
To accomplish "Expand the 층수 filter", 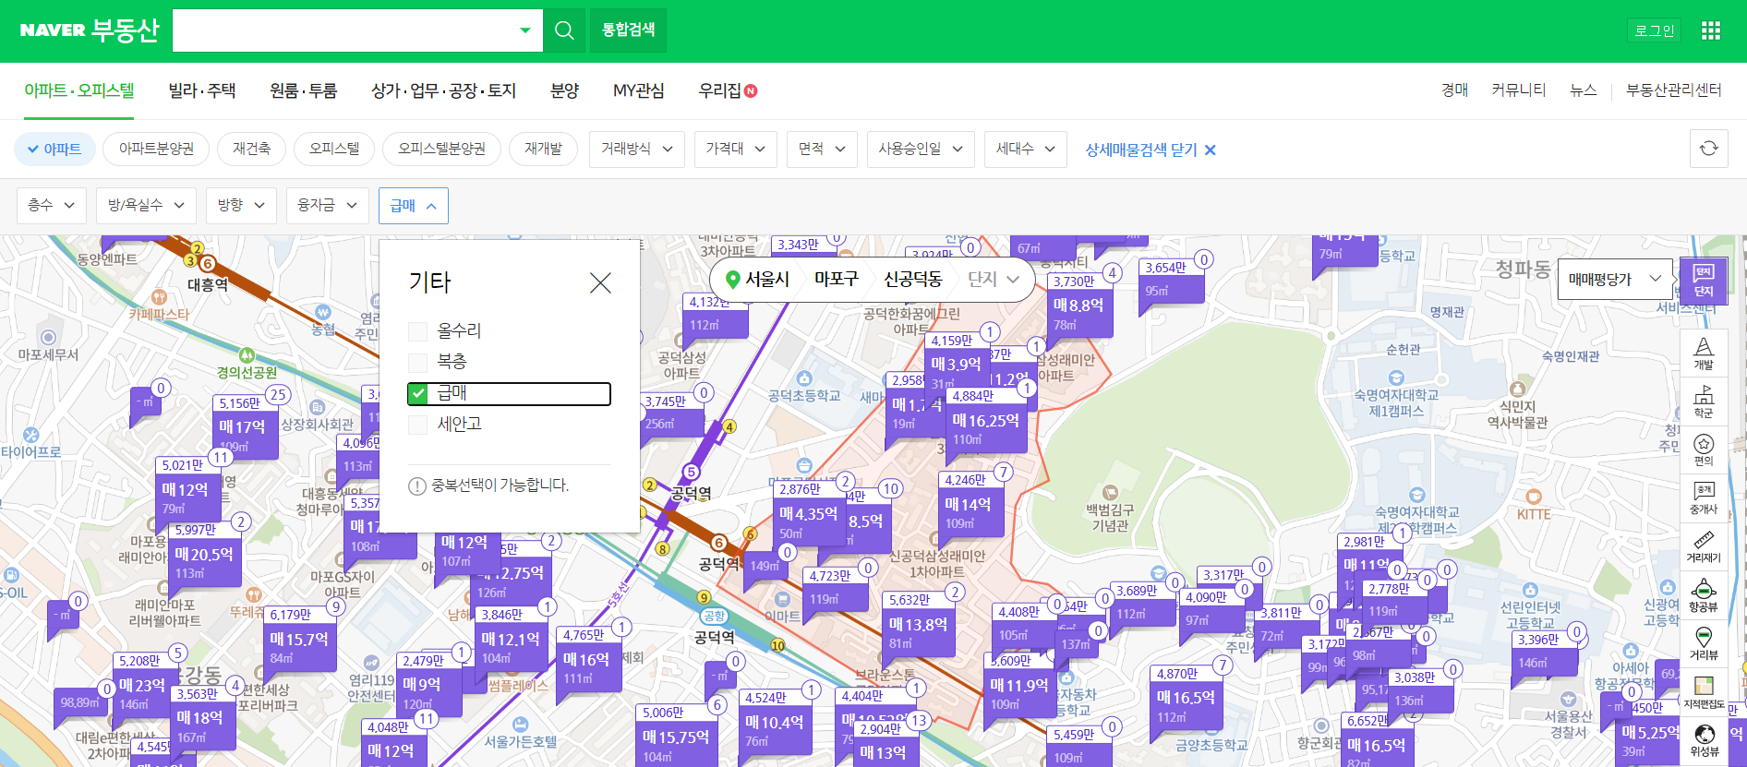I will 52,205.
